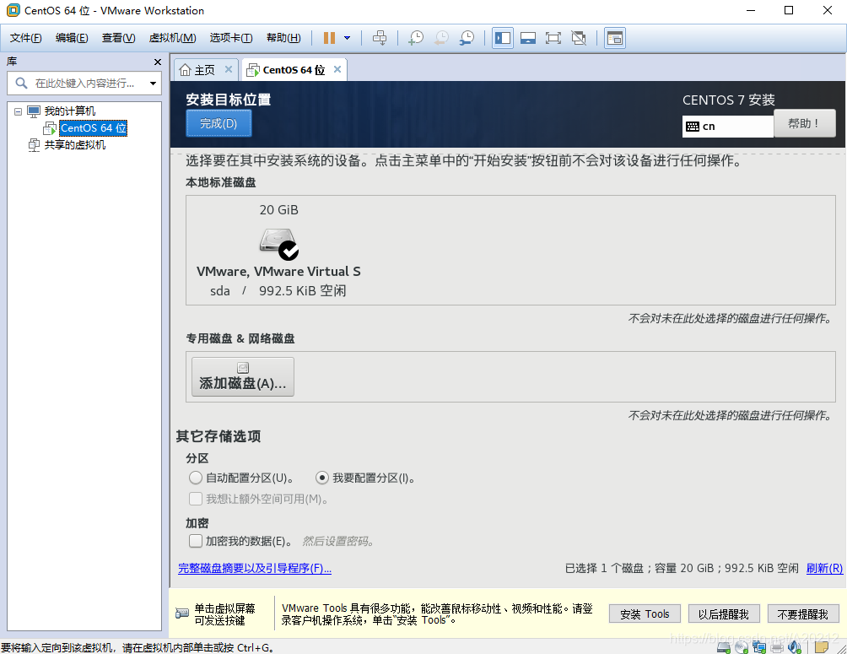Click the send Ctrl+Alt+Del icon
Screen dimensions: 847x654
pos(380,38)
